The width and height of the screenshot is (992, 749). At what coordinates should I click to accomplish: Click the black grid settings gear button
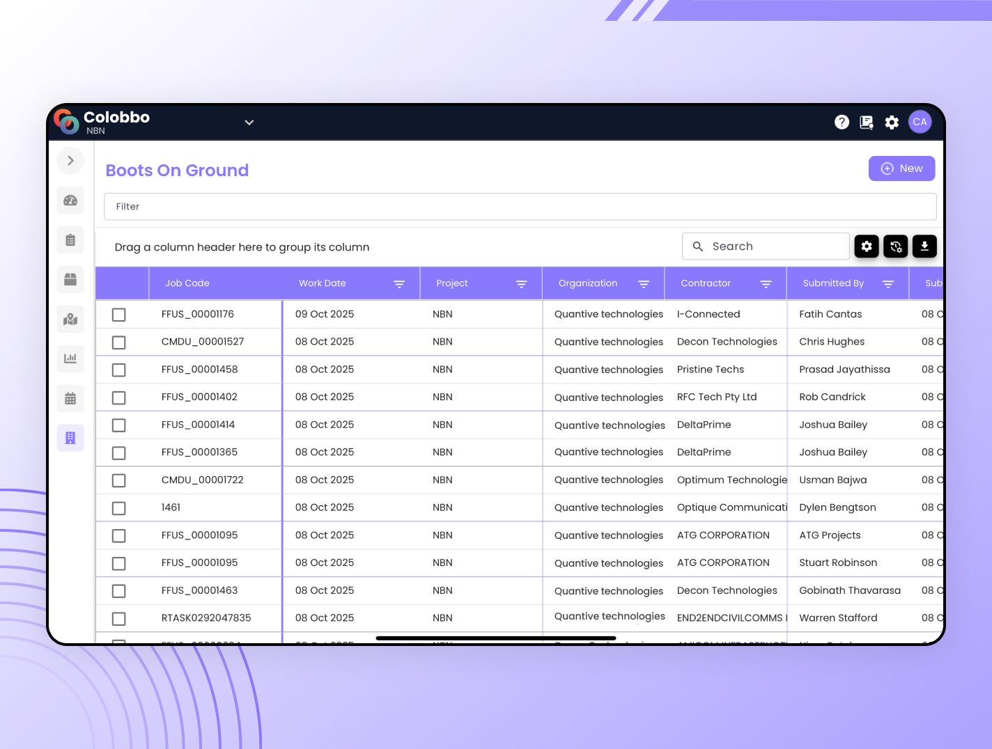point(867,246)
